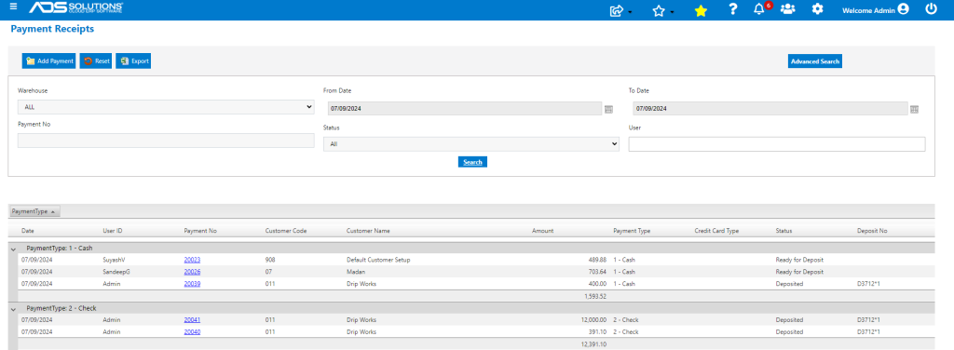Open the settings gear icon
This screenshot has width=954, height=350.
pos(818,9)
